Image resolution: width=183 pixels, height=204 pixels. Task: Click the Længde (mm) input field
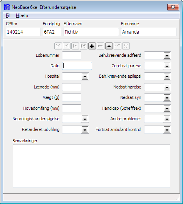point(72,87)
